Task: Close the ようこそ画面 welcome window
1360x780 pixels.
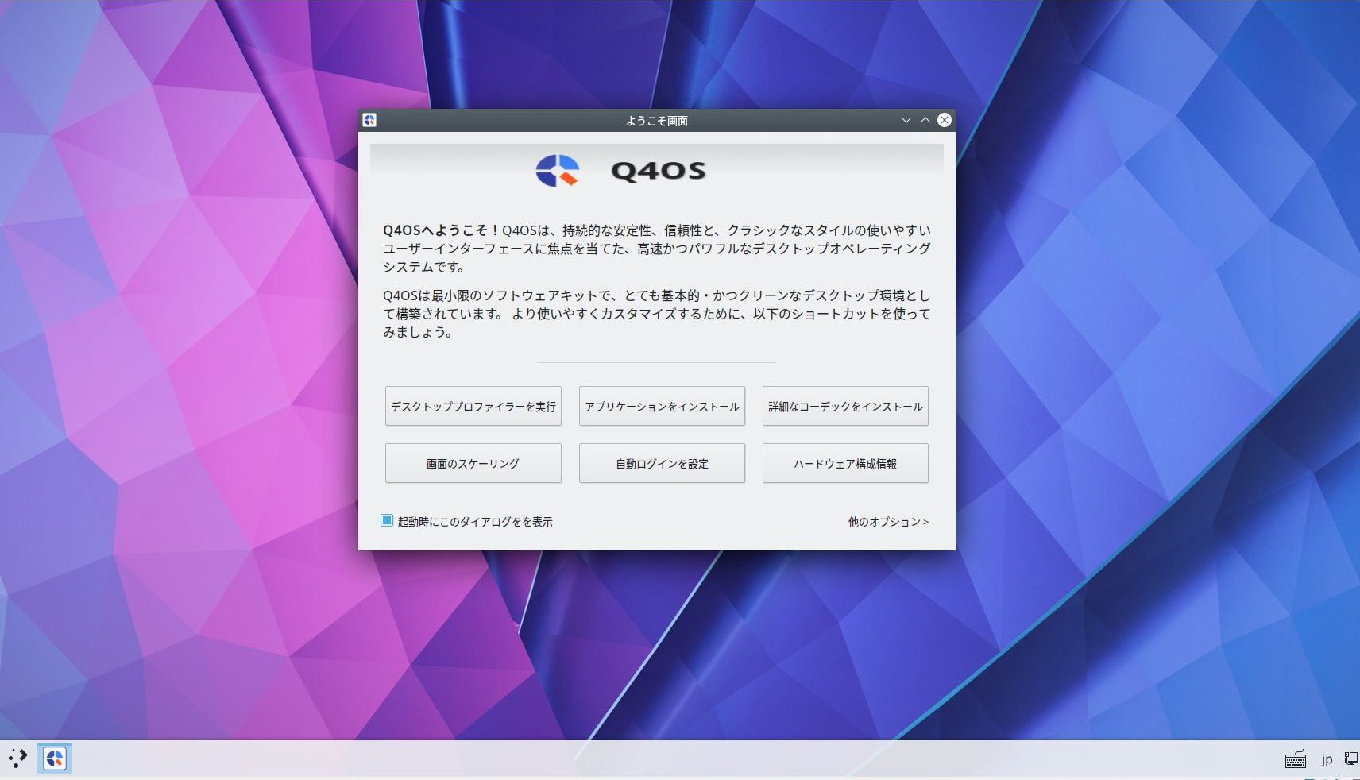Action: (944, 120)
